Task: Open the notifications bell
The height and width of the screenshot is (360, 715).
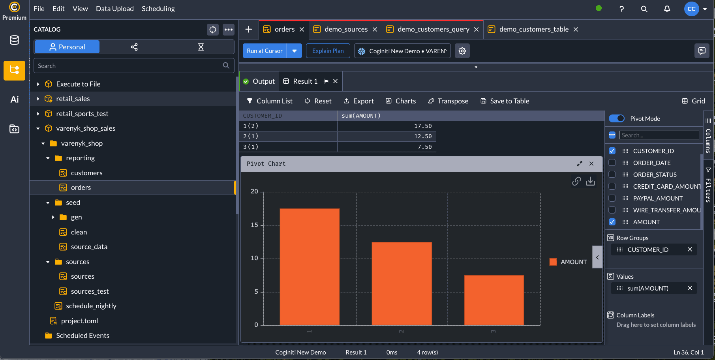Action: pos(667,9)
